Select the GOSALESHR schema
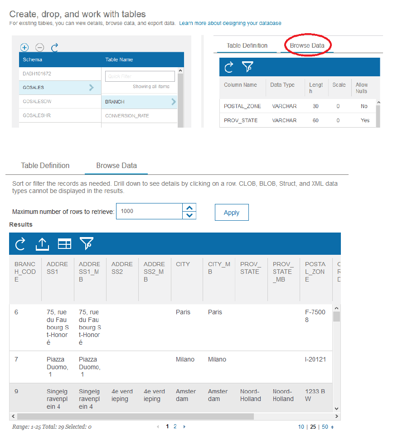The image size is (393, 436). click(x=60, y=115)
